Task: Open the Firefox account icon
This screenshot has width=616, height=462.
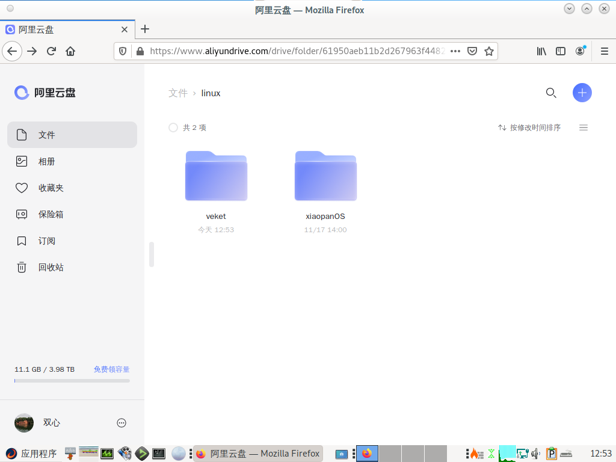Action: coord(580,51)
